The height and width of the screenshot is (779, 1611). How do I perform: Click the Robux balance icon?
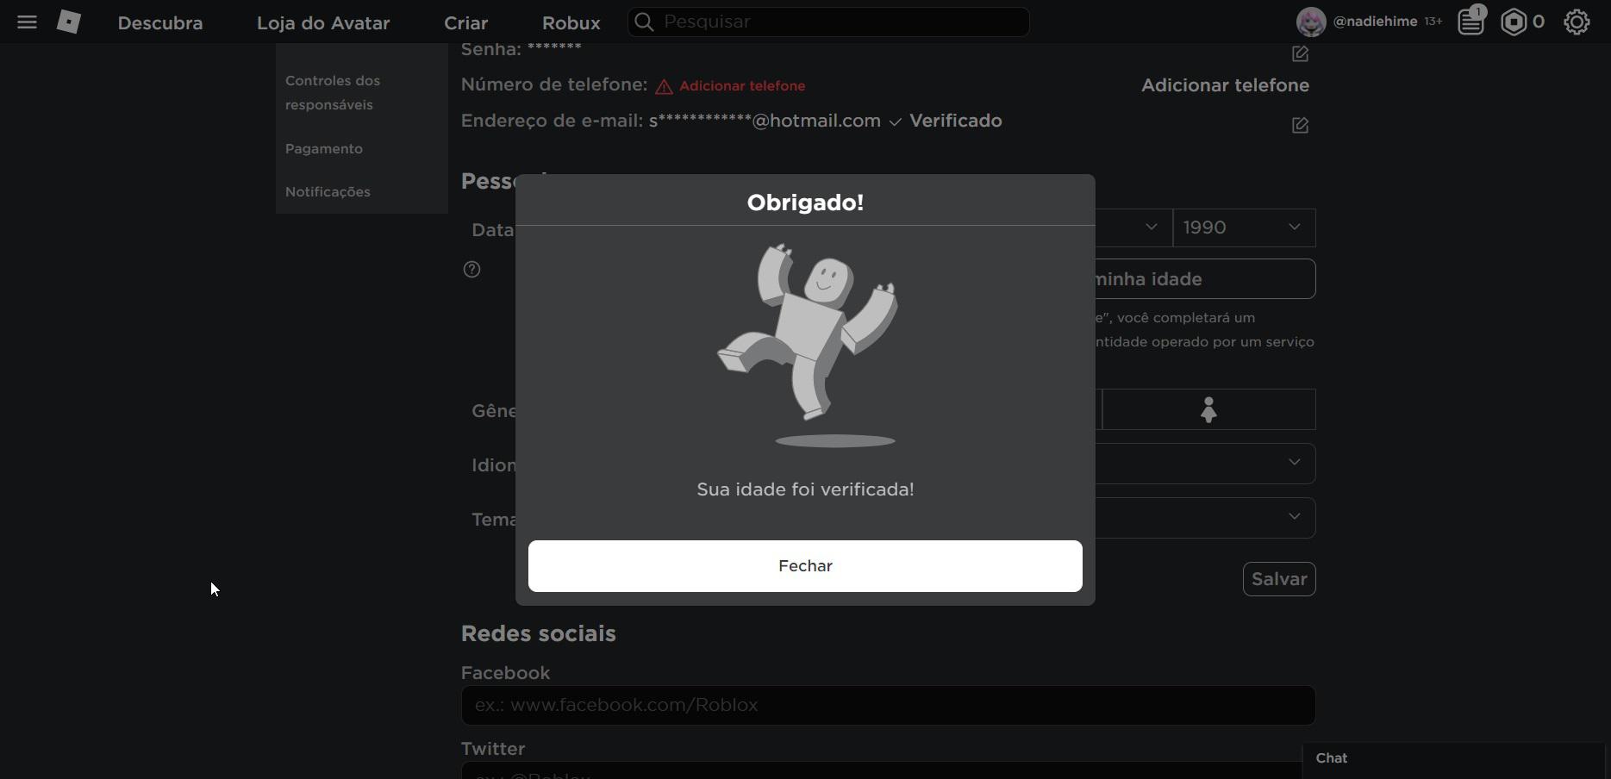pos(1514,22)
